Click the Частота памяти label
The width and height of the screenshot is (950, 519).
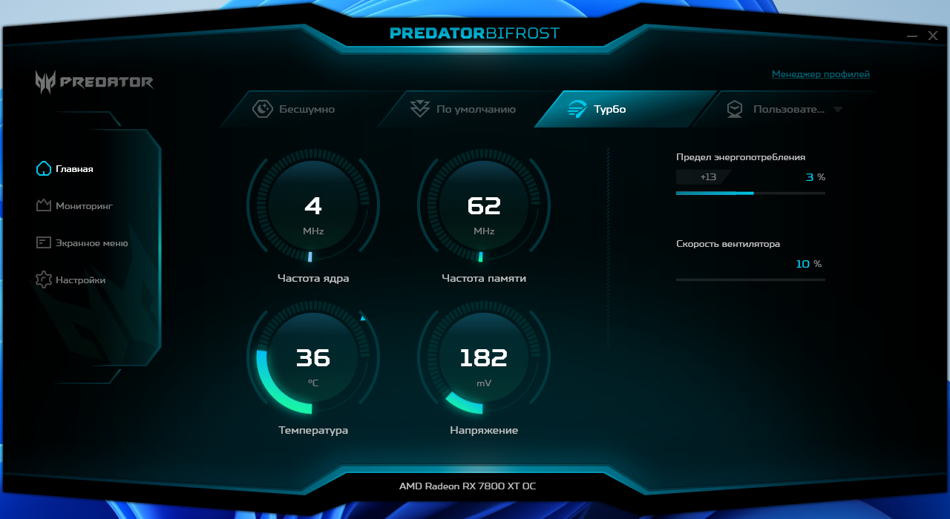coord(484,279)
